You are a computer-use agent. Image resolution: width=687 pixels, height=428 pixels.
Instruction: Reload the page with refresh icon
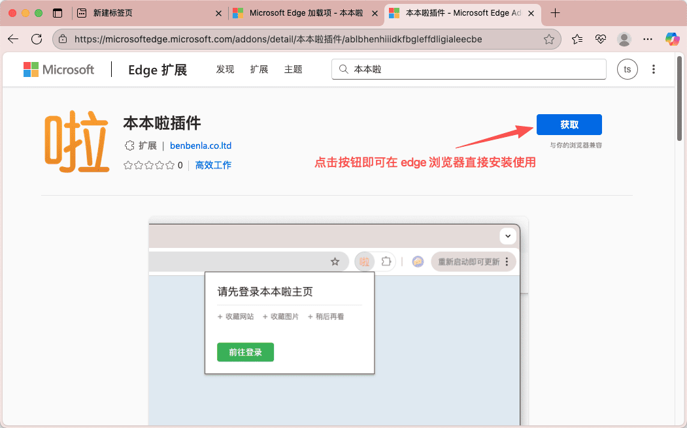coord(37,39)
